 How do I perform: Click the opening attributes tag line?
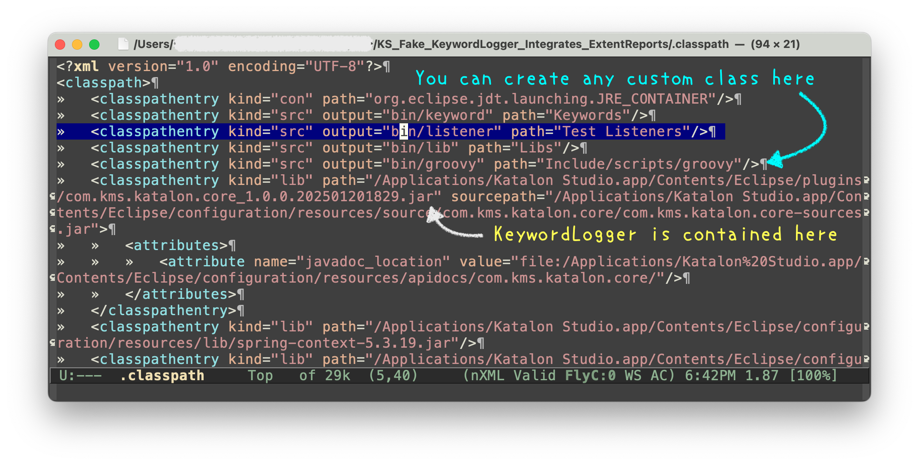(x=176, y=245)
